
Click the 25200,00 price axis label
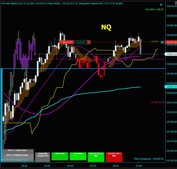(172, 112)
